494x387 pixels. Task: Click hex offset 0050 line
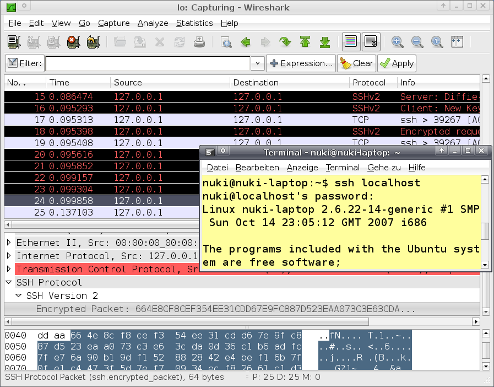click(x=208, y=346)
